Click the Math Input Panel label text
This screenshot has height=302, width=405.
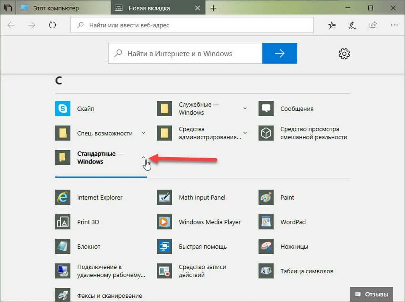click(202, 198)
